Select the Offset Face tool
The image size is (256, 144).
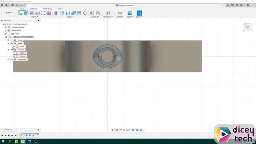pyautogui.click(x=79, y=13)
